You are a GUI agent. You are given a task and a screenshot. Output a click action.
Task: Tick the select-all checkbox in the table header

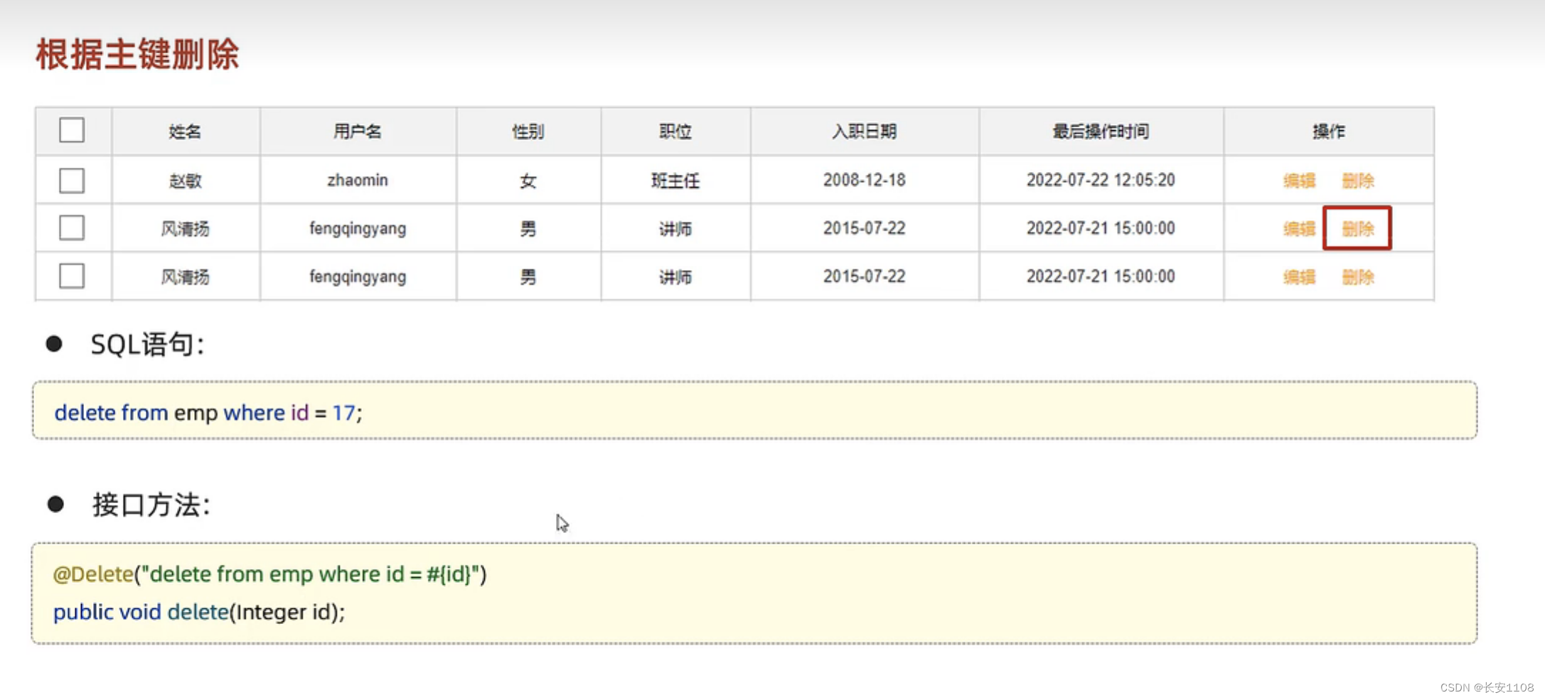pyautogui.click(x=72, y=131)
